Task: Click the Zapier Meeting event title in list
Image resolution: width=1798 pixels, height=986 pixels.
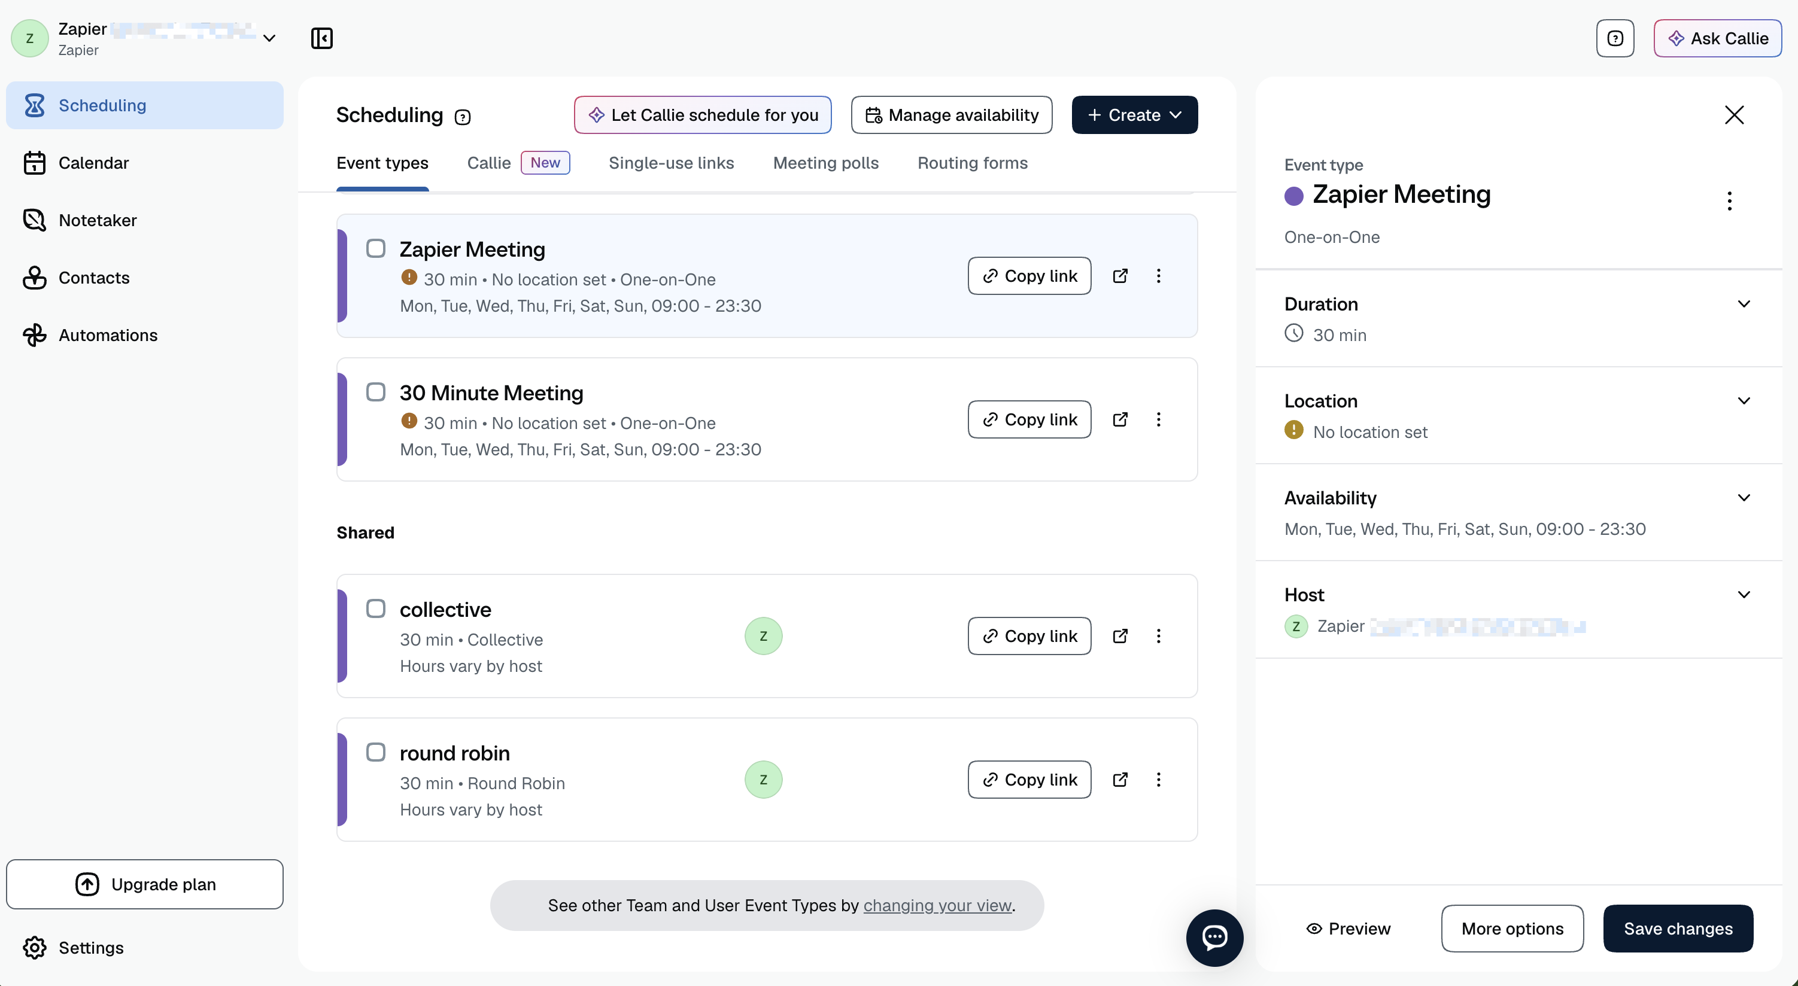Action: pyautogui.click(x=472, y=250)
